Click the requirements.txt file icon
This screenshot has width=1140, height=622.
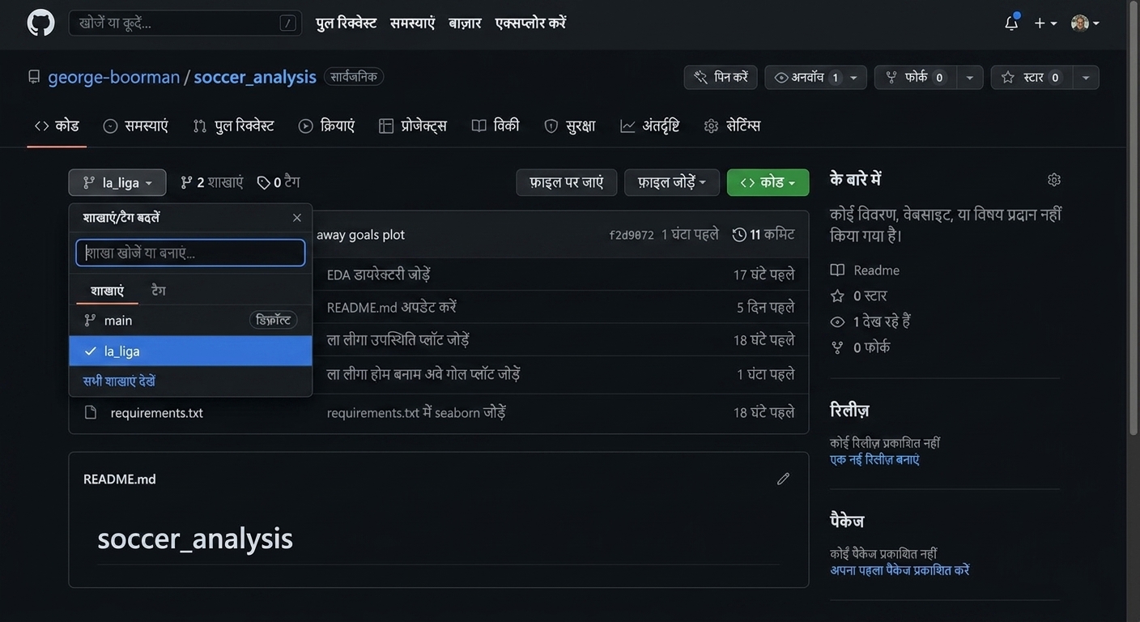91,412
